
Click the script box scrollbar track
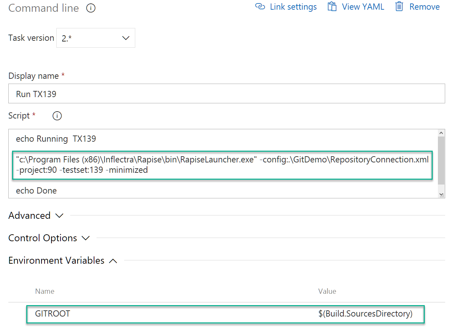tap(441, 162)
